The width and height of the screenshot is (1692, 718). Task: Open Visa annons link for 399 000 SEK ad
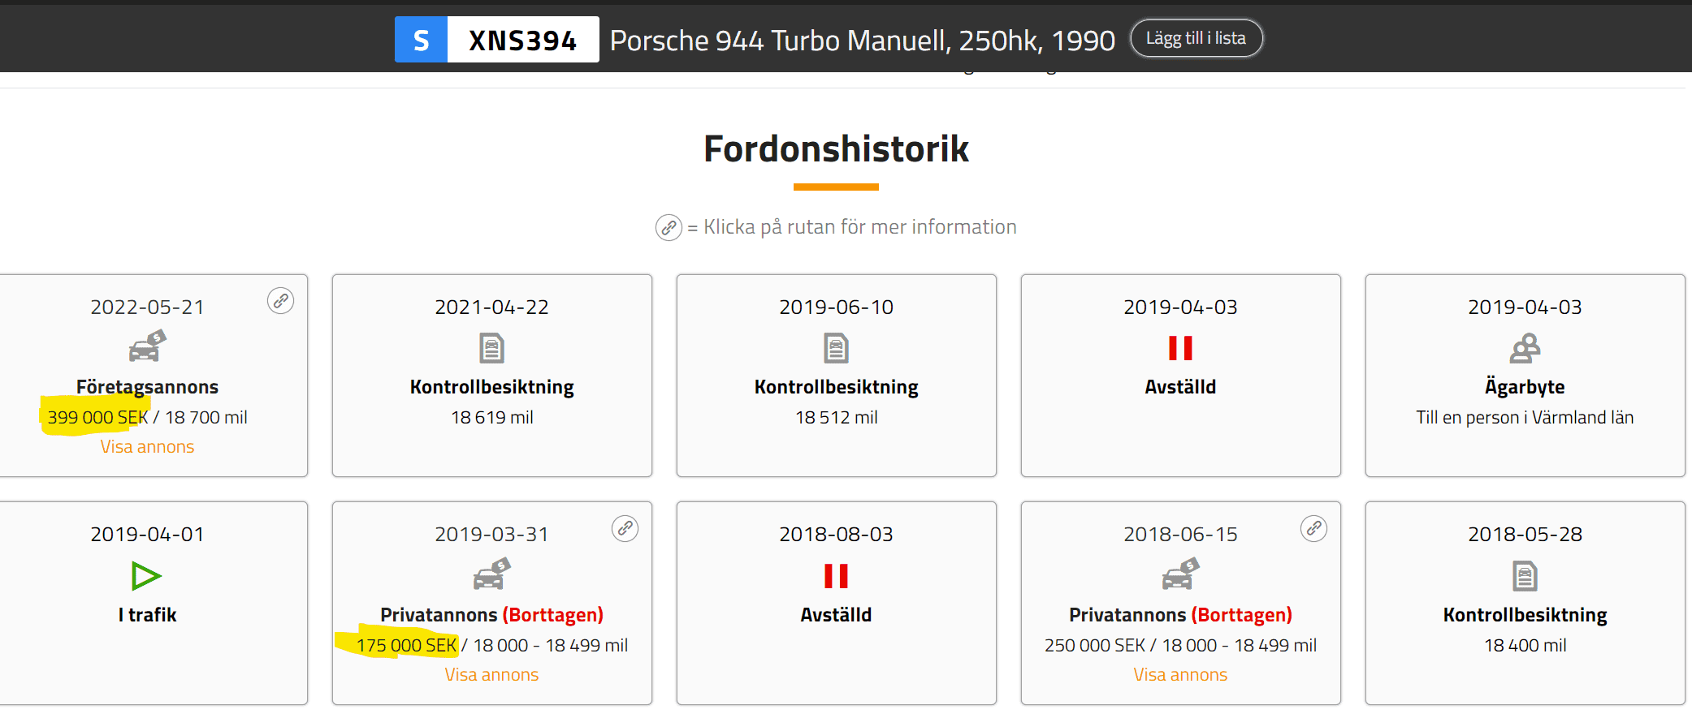point(147,447)
